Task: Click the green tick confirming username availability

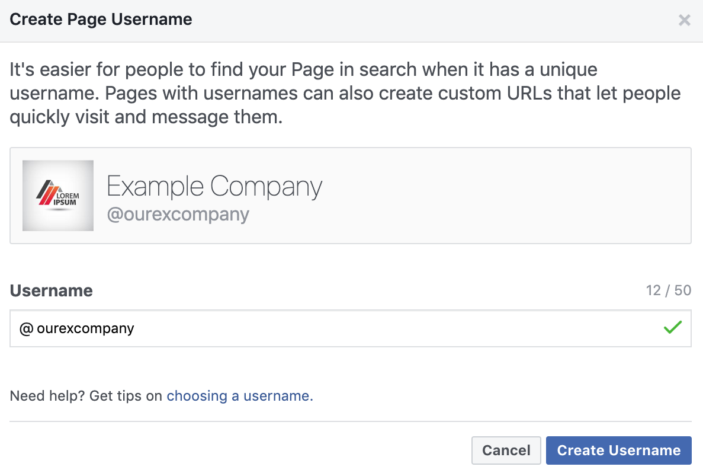Action: 673,327
